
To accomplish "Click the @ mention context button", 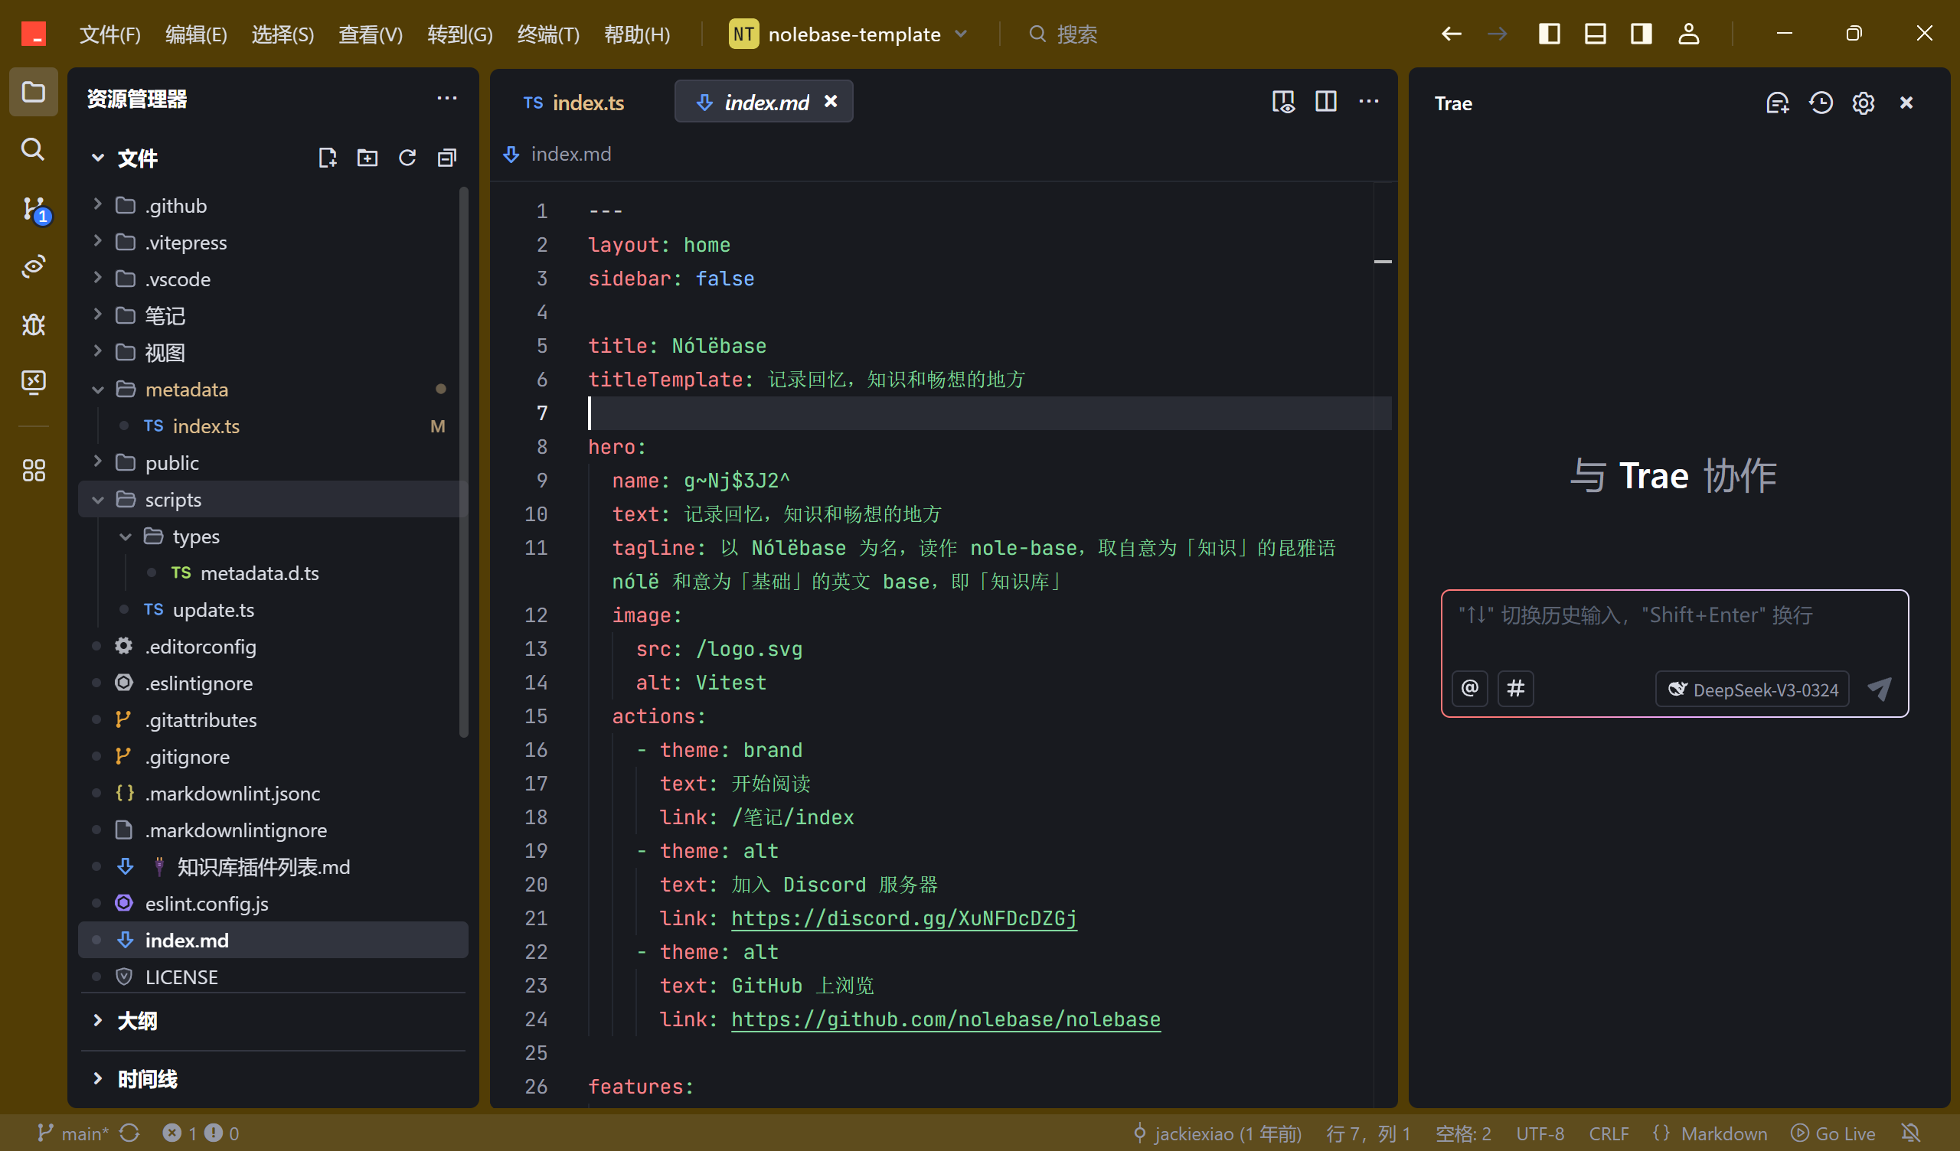I will click(x=1469, y=688).
